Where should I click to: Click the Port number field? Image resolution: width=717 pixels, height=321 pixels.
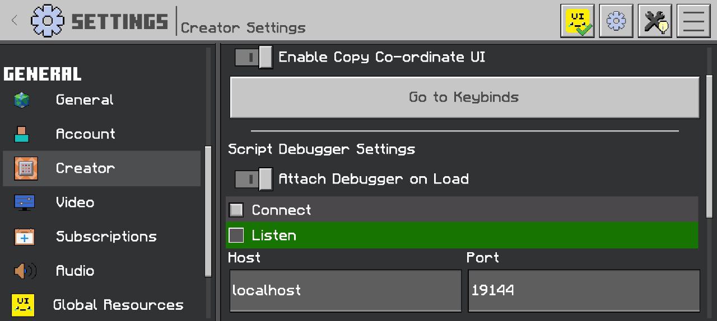[584, 290]
